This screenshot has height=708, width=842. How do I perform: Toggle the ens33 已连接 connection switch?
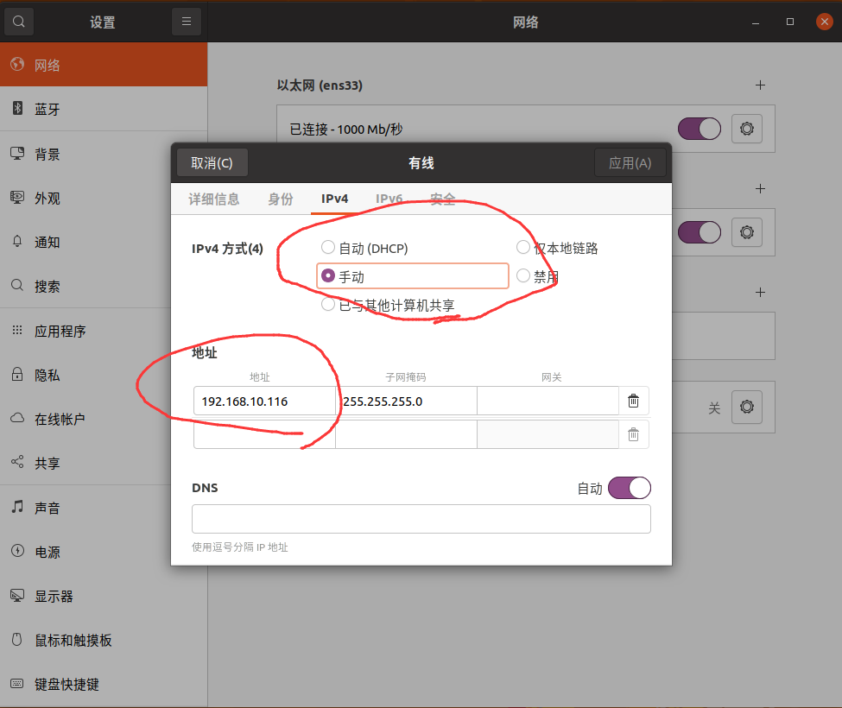click(x=700, y=129)
